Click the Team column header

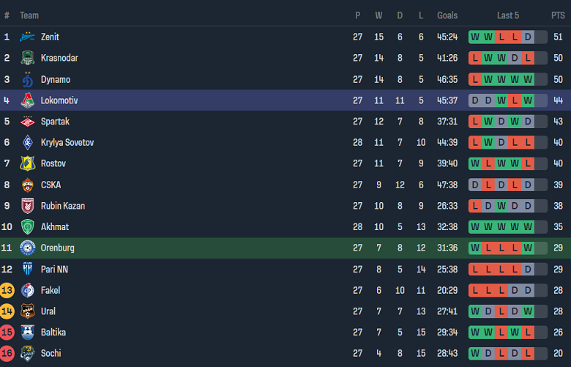[x=29, y=15]
